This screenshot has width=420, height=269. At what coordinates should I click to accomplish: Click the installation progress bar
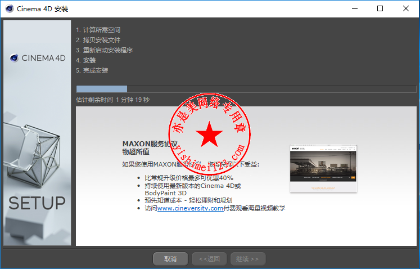pos(246,89)
